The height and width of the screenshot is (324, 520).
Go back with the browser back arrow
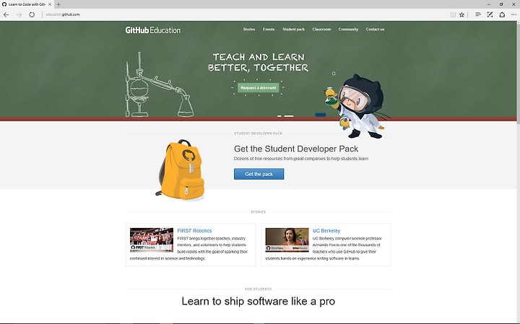(x=6, y=14)
